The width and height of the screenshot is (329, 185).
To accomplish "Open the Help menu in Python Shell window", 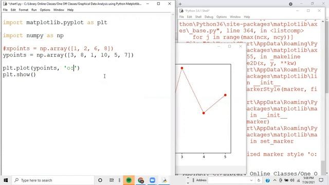I will click(x=247, y=17).
